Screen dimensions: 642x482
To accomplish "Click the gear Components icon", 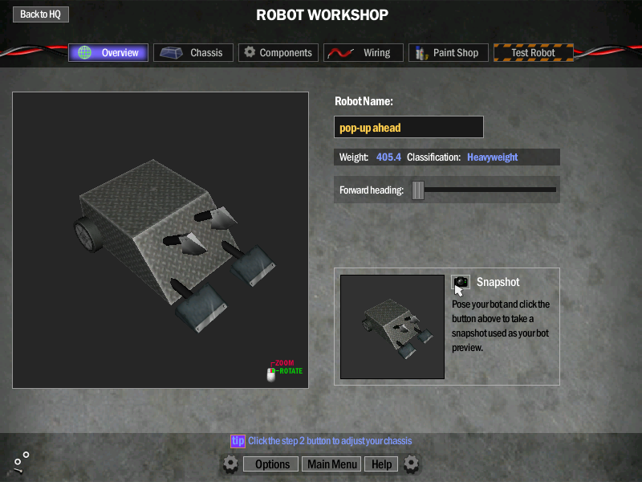I will [250, 52].
